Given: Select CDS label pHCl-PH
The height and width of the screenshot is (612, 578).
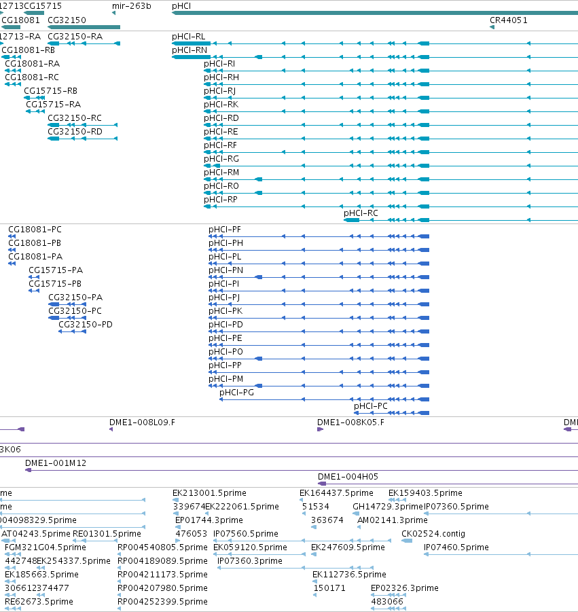Looking at the screenshot, I should [x=225, y=244].
